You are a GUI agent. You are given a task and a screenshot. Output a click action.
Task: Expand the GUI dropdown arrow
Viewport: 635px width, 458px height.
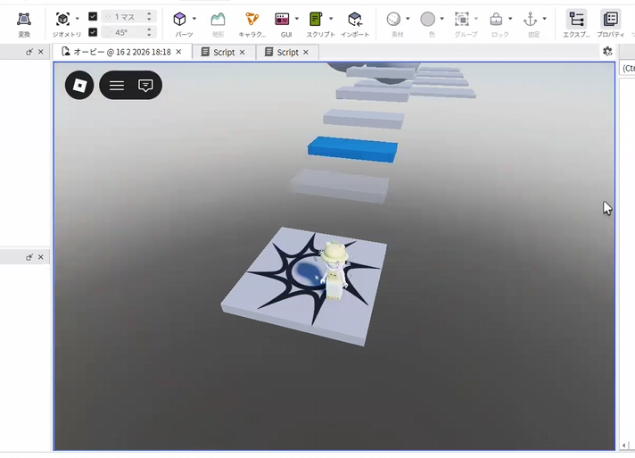pos(297,19)
